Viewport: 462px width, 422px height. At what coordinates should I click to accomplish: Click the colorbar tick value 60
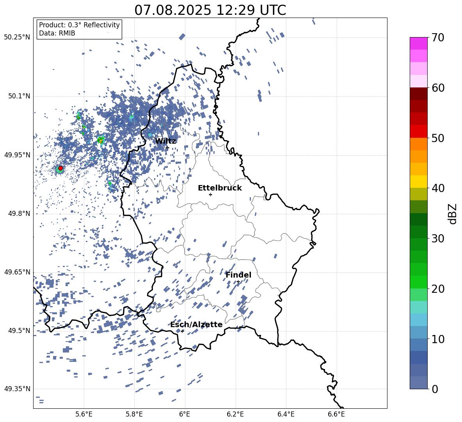438,88
